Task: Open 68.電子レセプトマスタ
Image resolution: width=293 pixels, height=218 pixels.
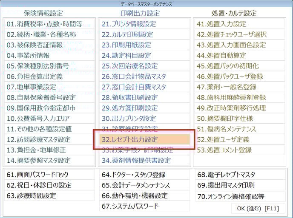Action: coord(239,175)
